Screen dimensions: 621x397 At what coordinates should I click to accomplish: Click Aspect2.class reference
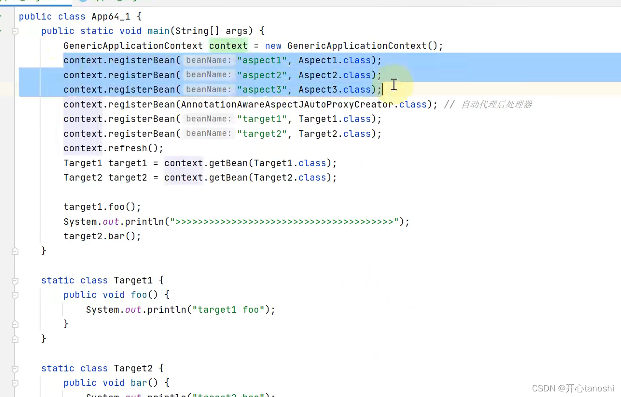pos(335,75)
